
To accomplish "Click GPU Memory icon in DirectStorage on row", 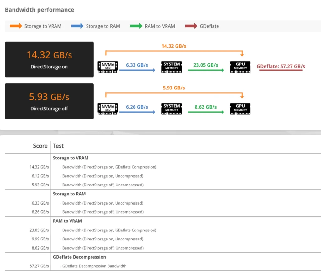I will point(240,67).
